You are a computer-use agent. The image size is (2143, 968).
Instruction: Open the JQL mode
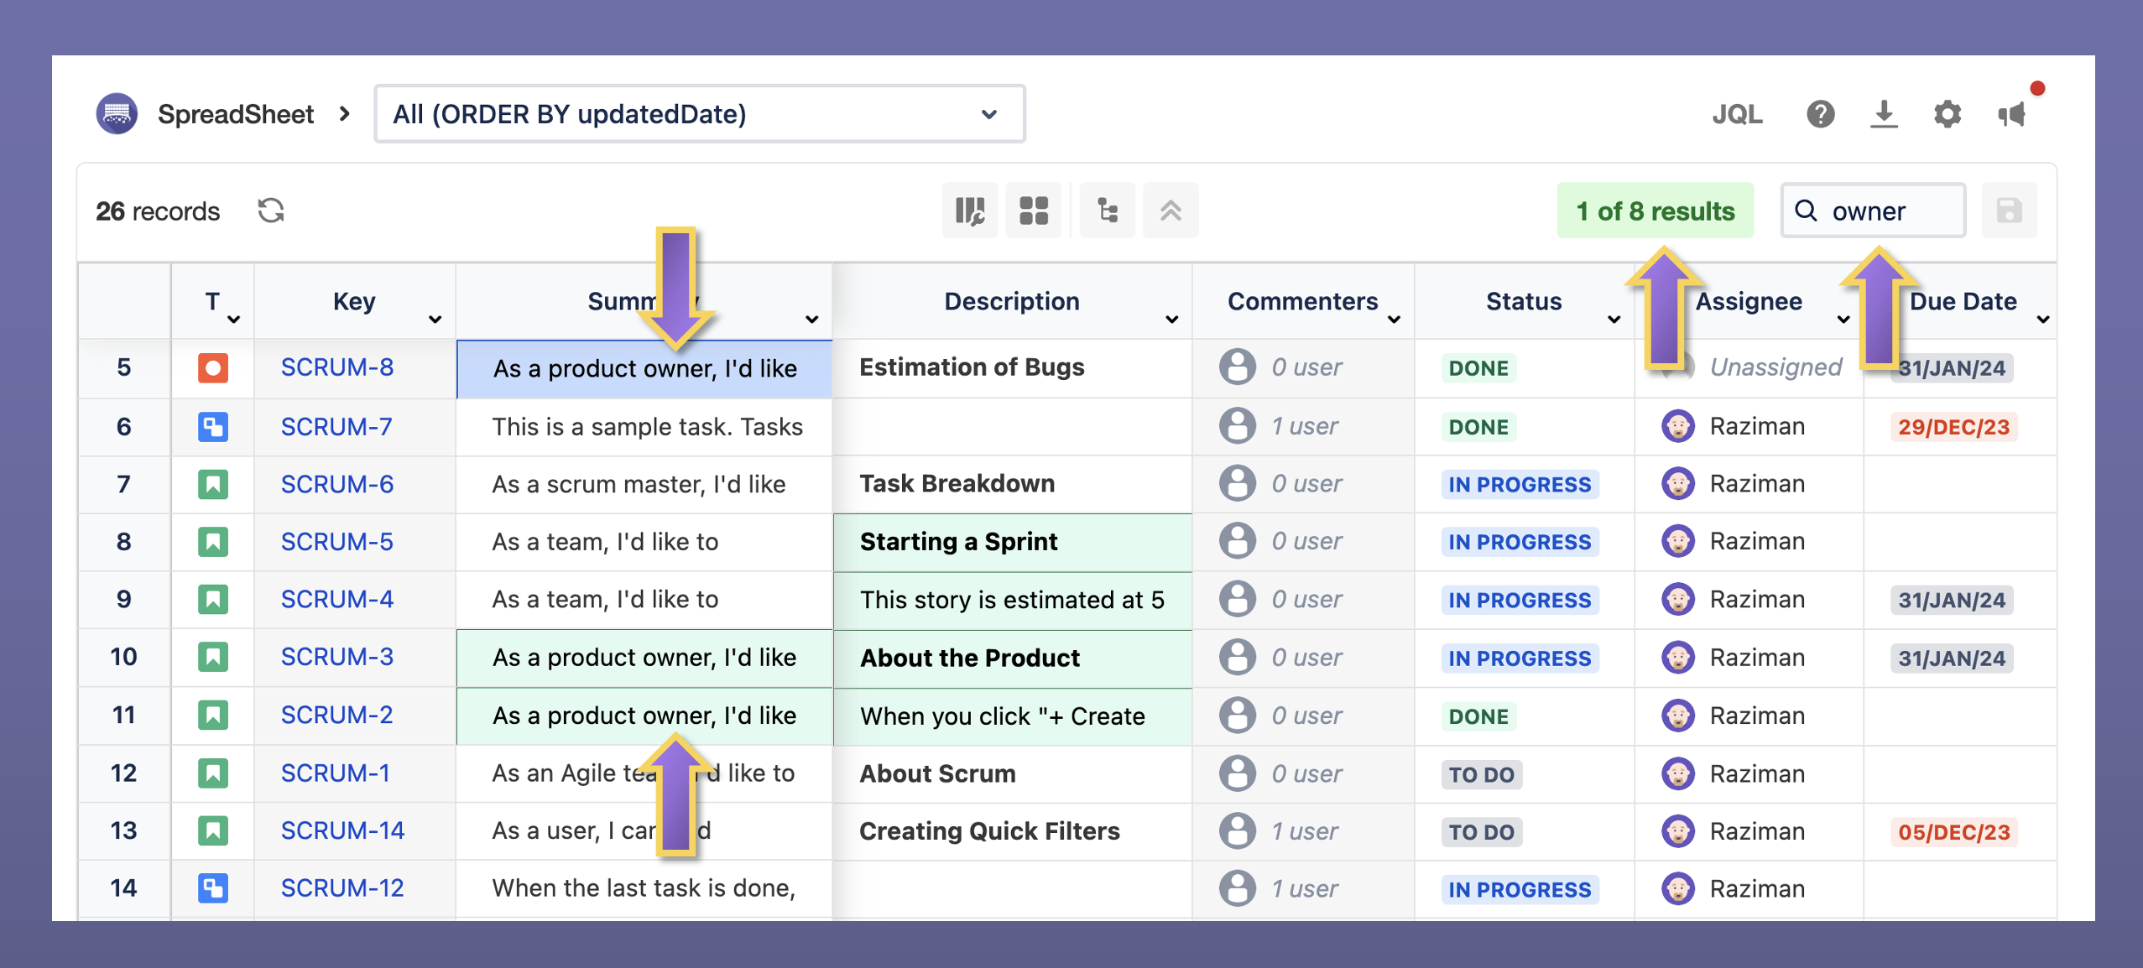1737,114
